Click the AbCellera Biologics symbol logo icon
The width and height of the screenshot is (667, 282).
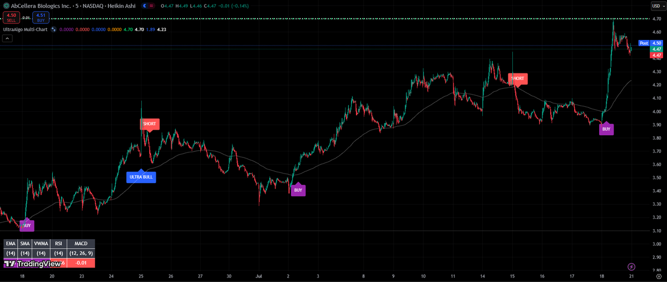pos(6,6)
